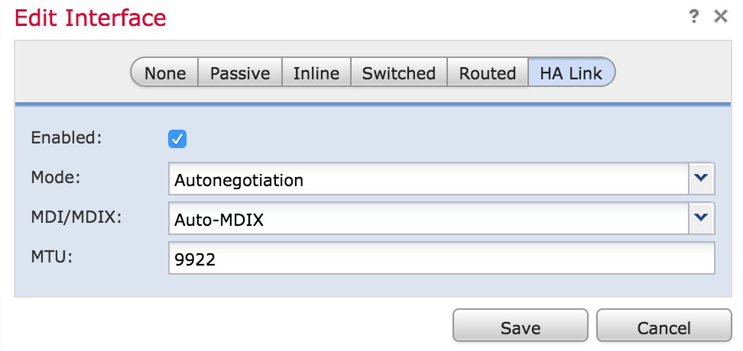Expand the MDI/MDIX dropdown arrow
The height and width of the screenshot is (351, 743).
(x=702, y=219)
